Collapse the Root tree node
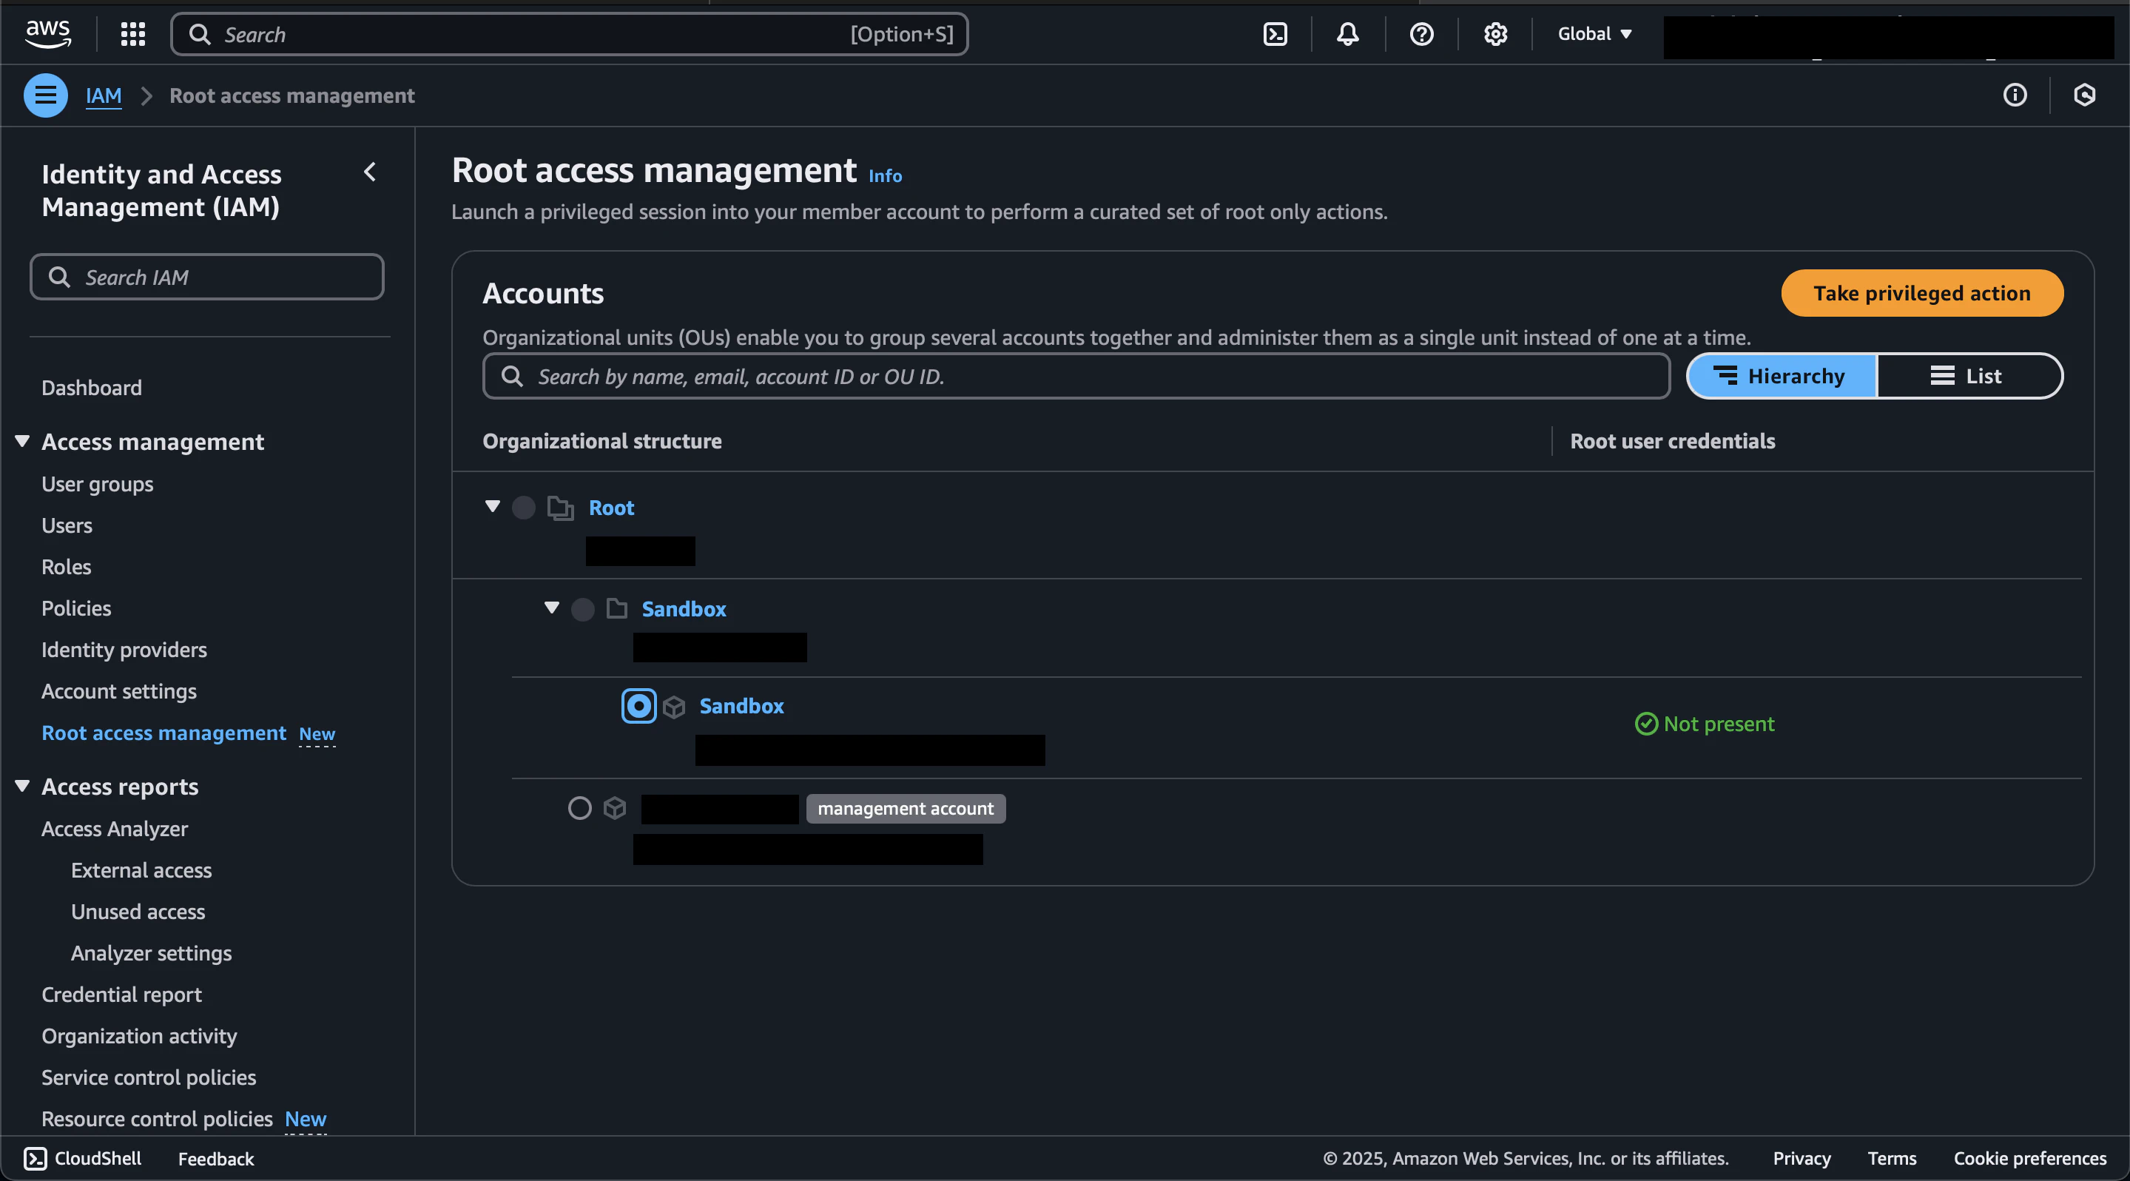This screenshot has height=1181, width=2130. (x=493, y=506)
